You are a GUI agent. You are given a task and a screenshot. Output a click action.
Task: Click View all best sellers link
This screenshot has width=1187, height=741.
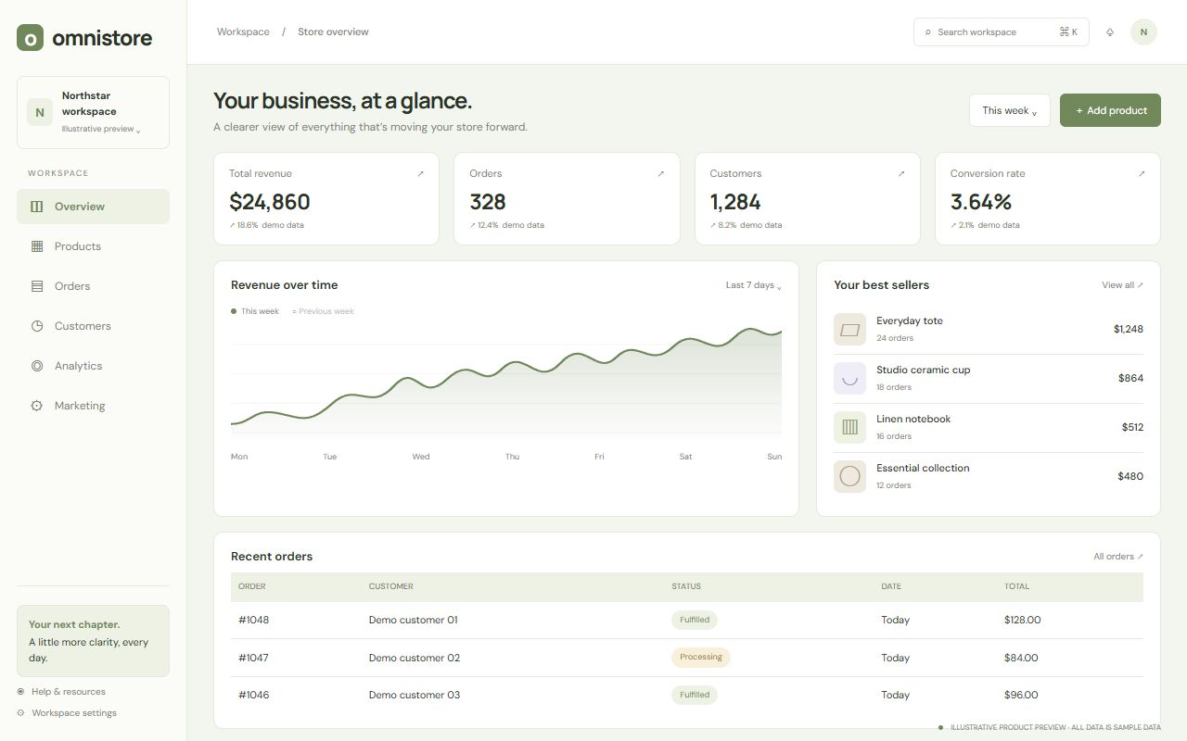pyautogui.click(x=1122, y=285)
